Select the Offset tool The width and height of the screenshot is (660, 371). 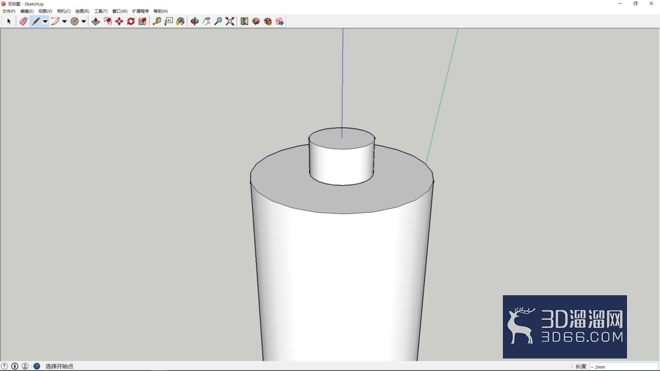(108, 21)
